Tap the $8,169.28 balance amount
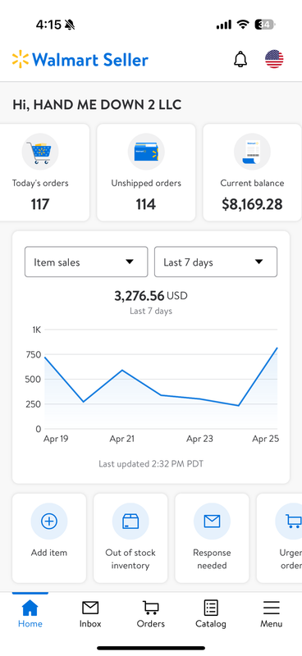The width and height of the screenshot is (302, 656). pos(252,204)
